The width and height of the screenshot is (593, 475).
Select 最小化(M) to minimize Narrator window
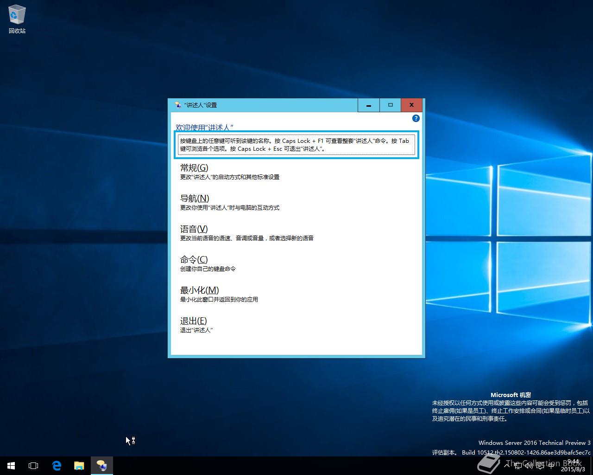point(199,290)
